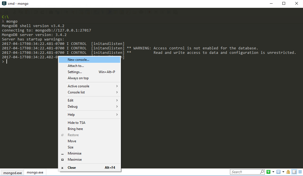Choose New console... from the menu
The height and width of the screenshot is (176, 303).
click(89, 60)
